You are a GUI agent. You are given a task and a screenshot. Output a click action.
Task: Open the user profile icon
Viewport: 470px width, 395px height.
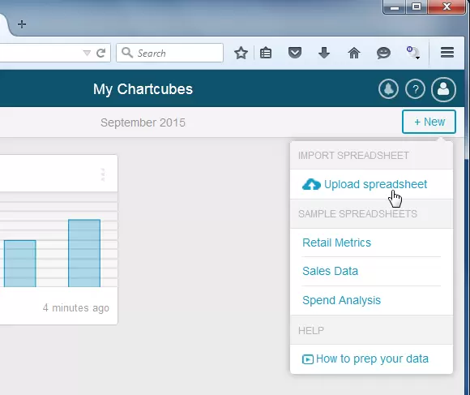pos(443,89)
